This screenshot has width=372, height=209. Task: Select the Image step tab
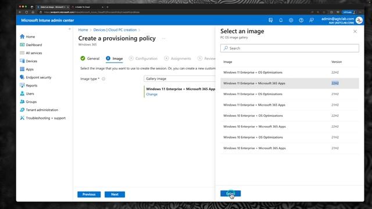115,59
